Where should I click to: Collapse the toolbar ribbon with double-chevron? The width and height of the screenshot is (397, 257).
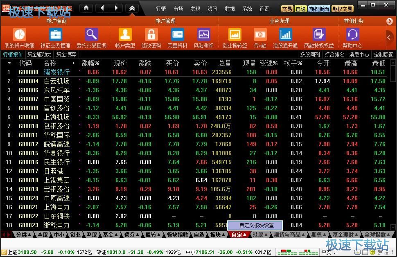click(x=132, y=8)
